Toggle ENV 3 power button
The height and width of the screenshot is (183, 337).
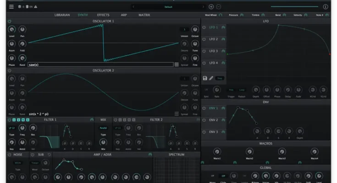[204, 132]
